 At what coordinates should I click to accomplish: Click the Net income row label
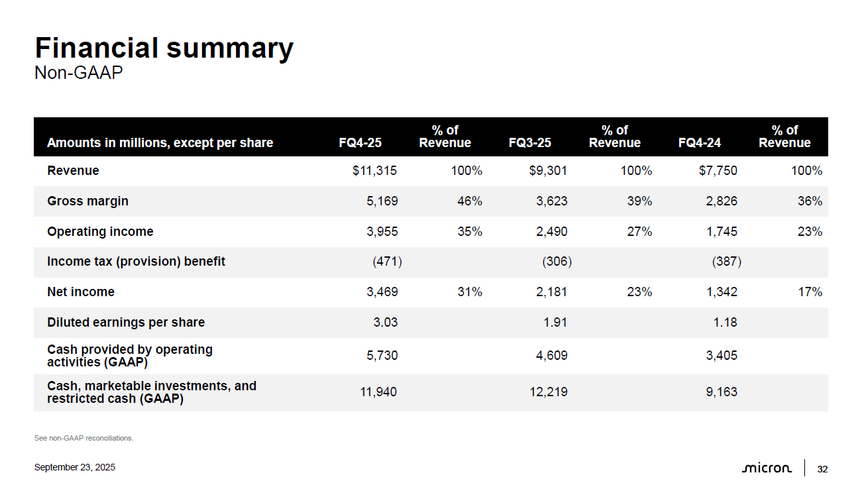(x=81, y=292)
